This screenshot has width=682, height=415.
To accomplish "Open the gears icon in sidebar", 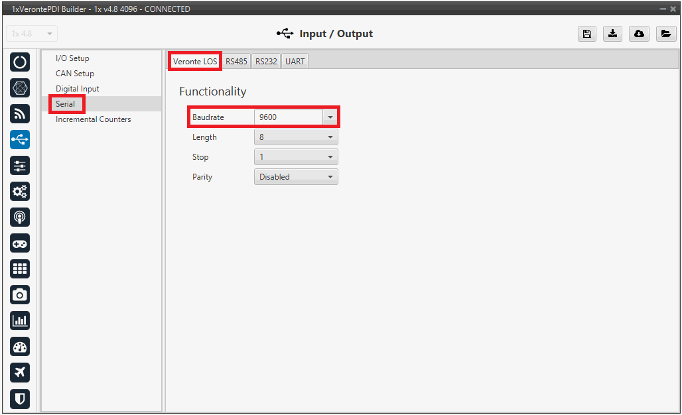I will coord(21,191).
